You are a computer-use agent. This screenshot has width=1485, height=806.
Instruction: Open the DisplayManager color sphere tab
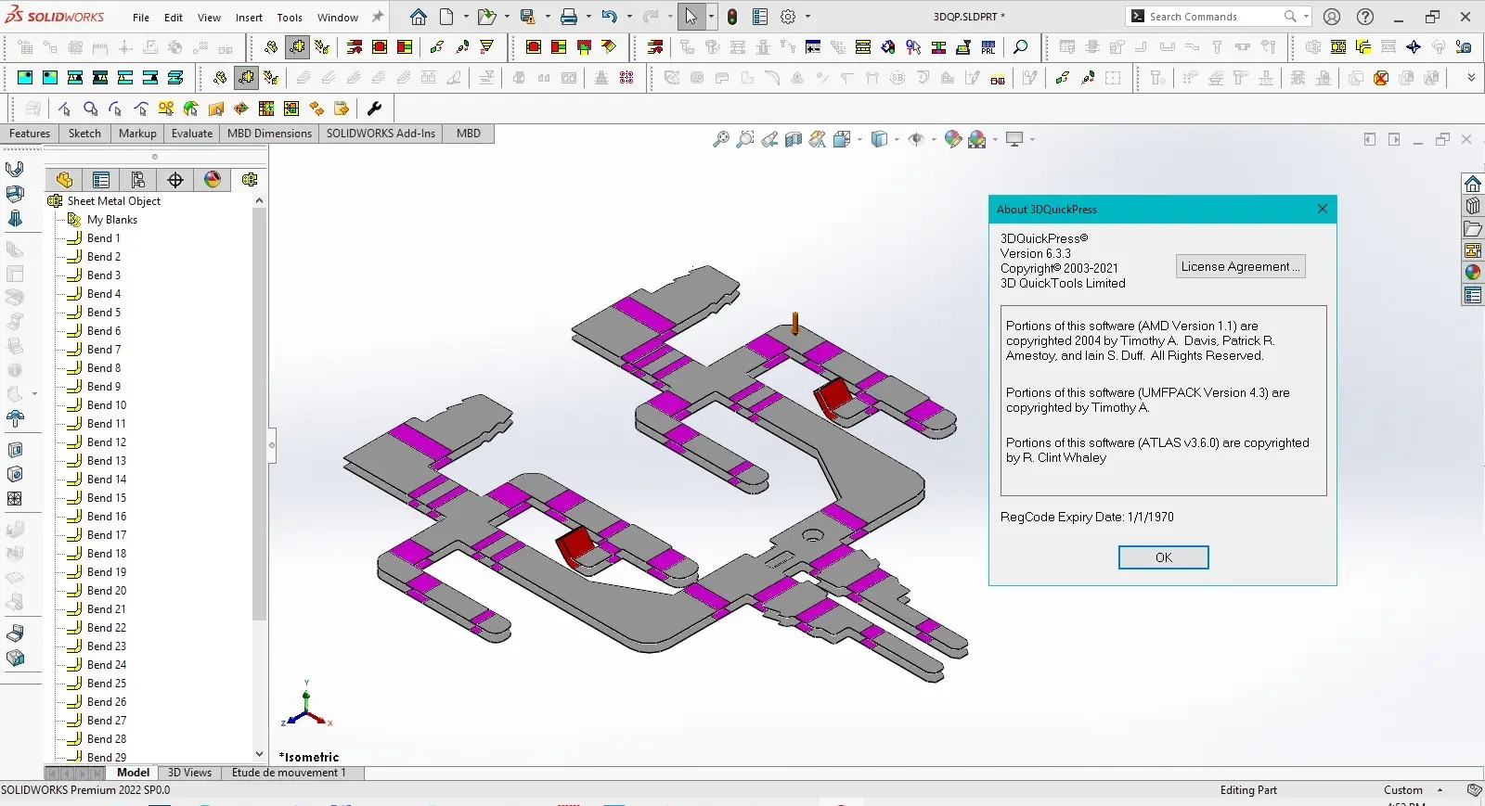(213, 180)
